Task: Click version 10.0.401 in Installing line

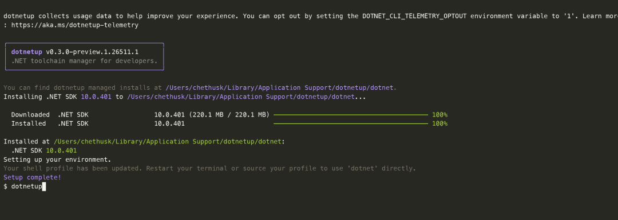Action: [x=96, y=97]
